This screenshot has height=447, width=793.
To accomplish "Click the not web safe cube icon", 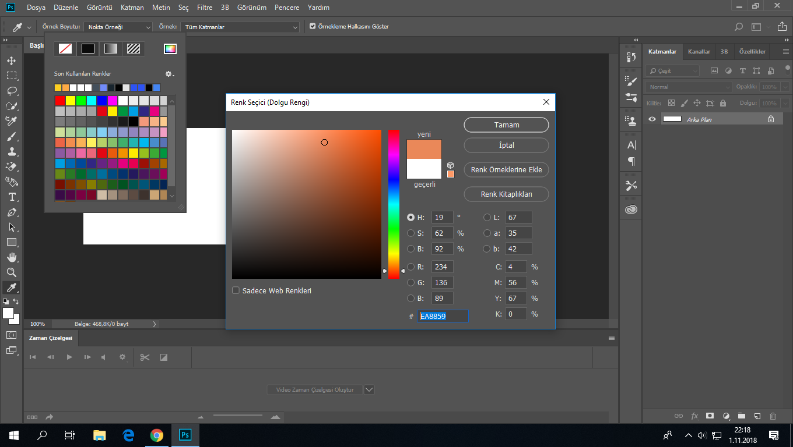I will (450, 165).
